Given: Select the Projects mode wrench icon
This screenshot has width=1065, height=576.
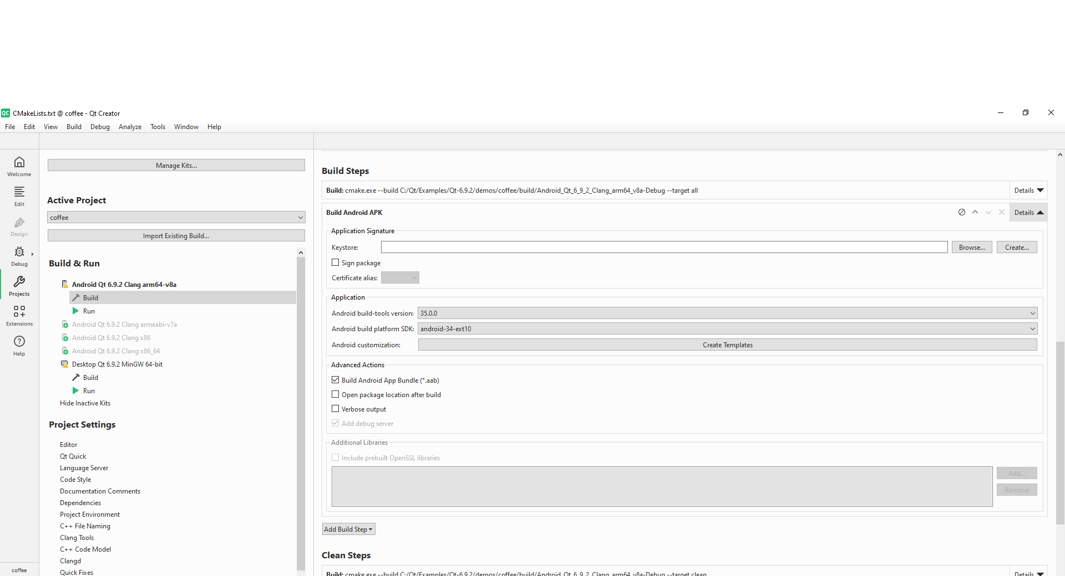Looking at the screenshot, I should [19, 281].
